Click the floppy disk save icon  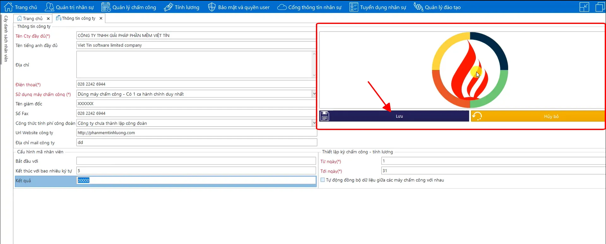(x=324, y=116)
